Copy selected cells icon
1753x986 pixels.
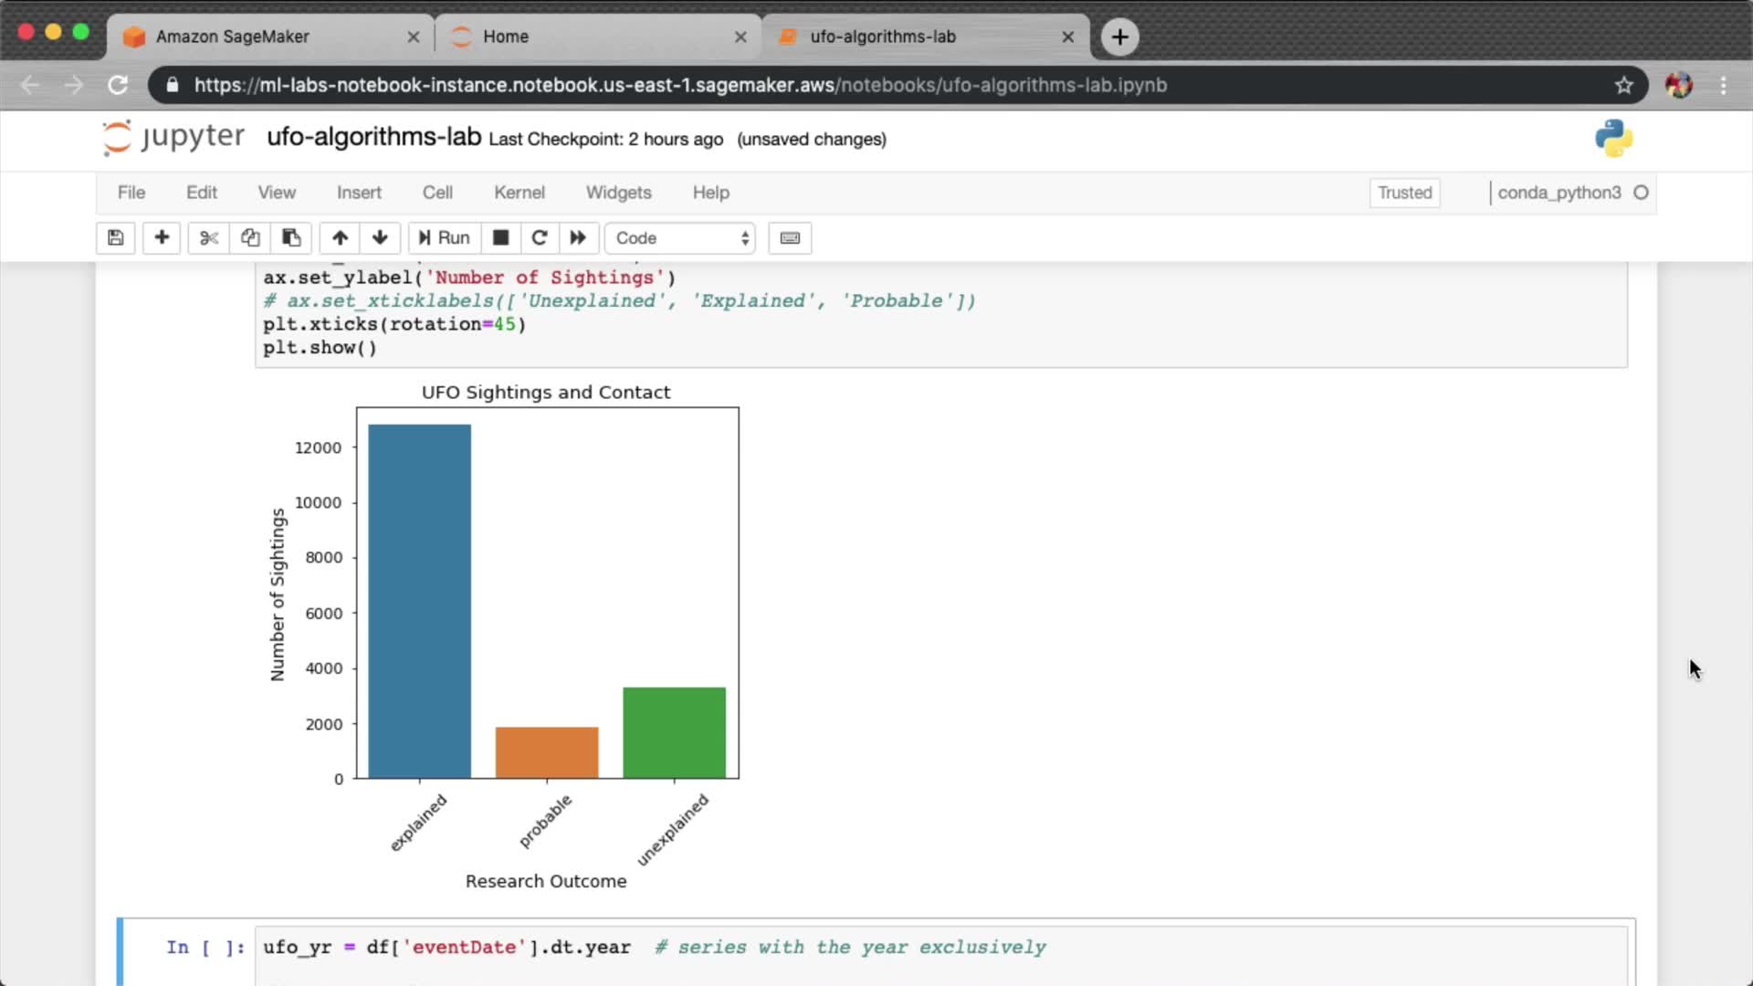click(250, 238)
